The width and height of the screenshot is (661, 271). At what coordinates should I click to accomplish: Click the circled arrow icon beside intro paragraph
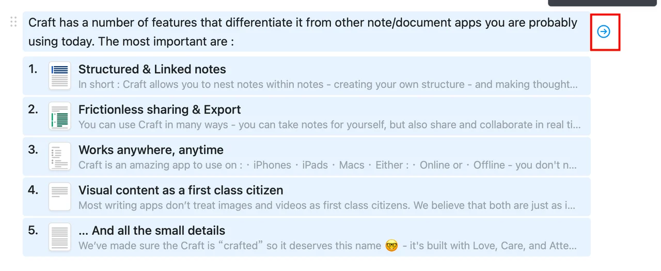(x=604, y=31)
